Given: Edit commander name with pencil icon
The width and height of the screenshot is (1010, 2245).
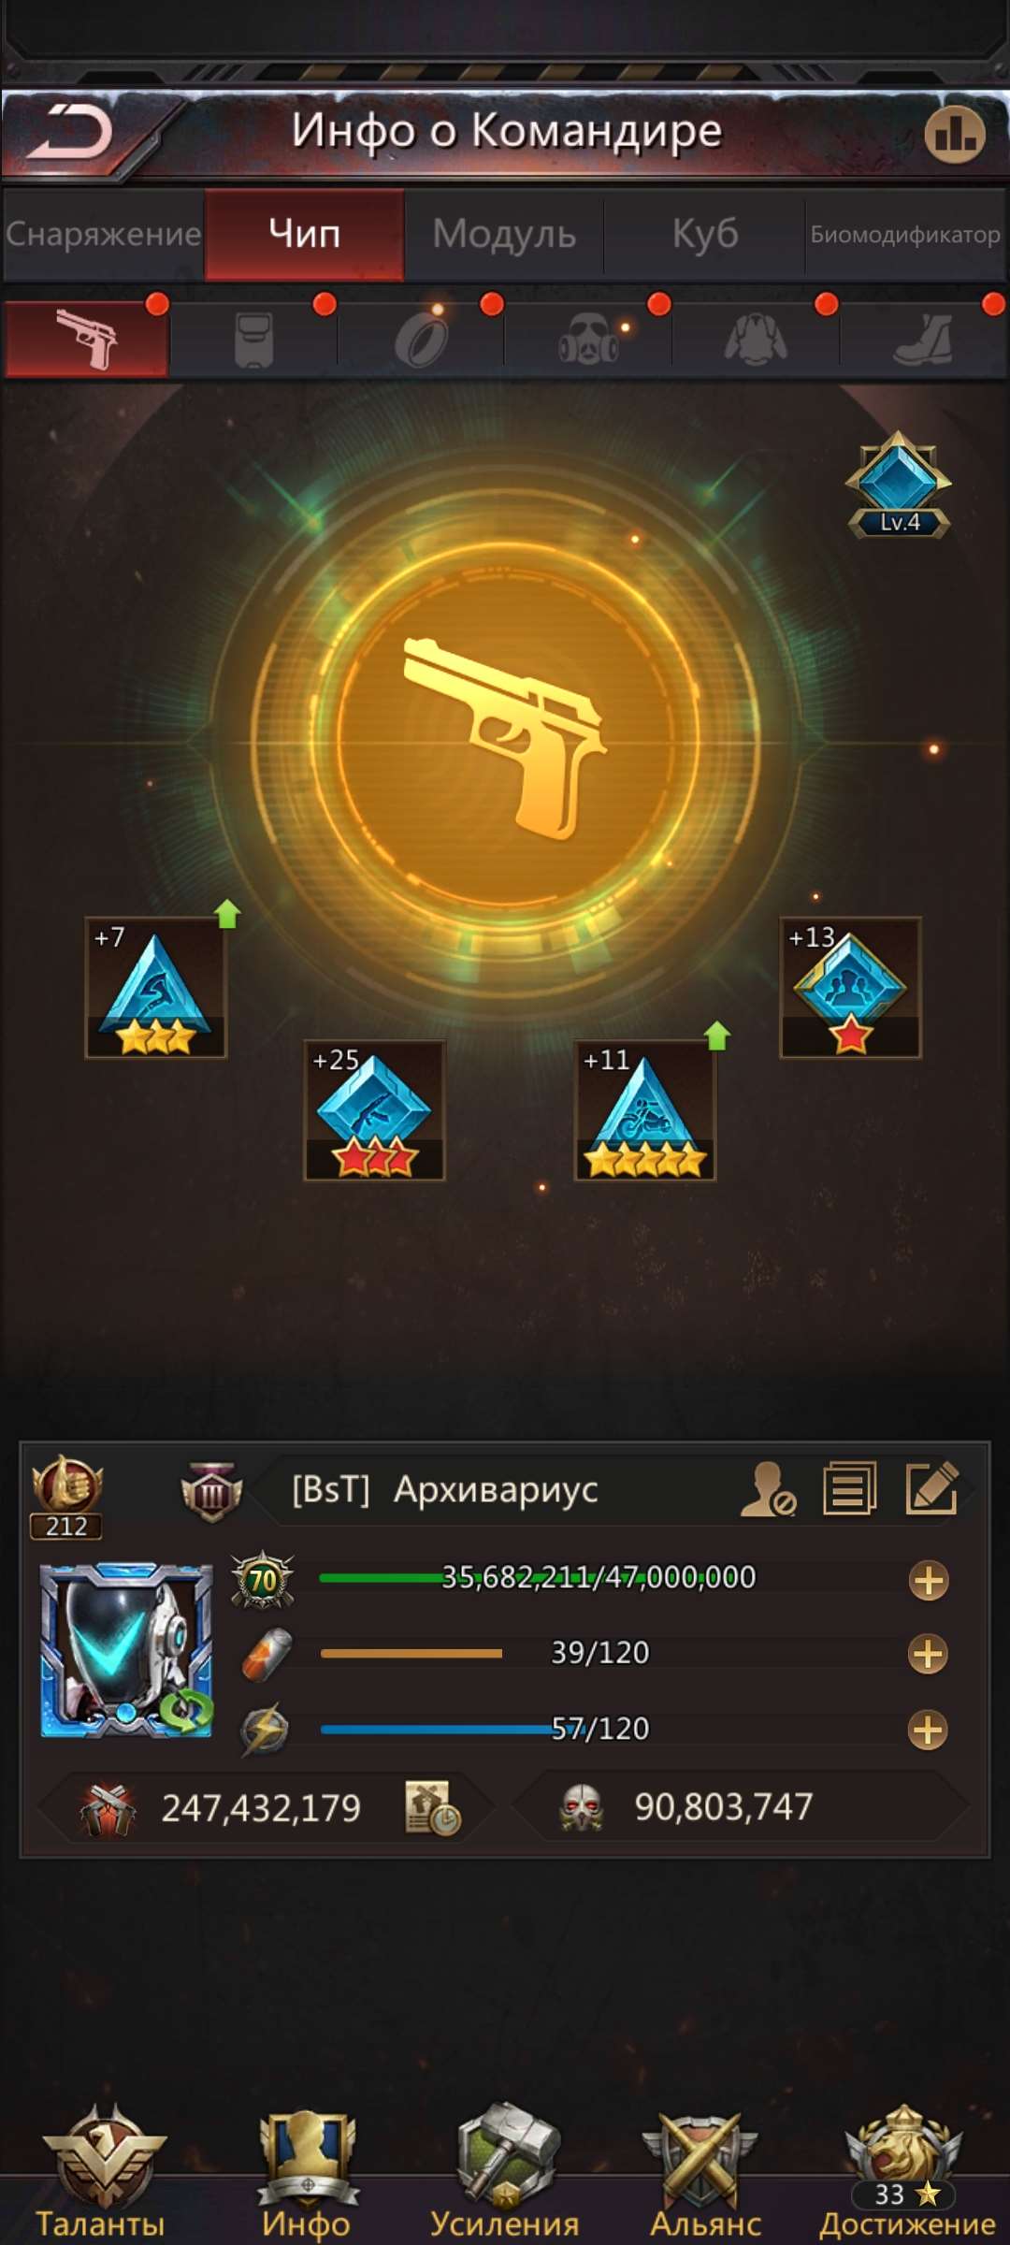Looking at the screenshot, I should [x=932, y=1488].
